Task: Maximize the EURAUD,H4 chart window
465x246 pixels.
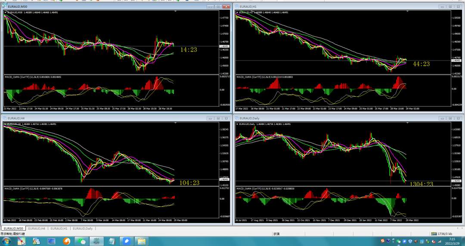Action: 218,118
